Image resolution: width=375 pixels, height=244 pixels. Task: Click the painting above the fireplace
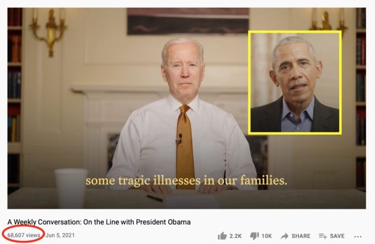click(x=188, y=21)
